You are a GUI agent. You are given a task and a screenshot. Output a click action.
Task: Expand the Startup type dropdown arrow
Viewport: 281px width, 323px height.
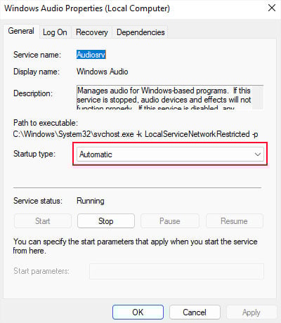258,154
